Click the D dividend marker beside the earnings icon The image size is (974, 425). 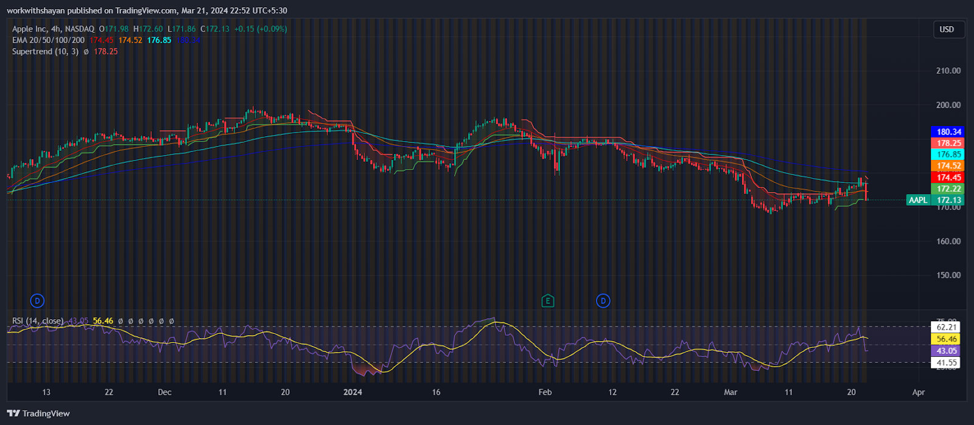click(x=603, y=300)
